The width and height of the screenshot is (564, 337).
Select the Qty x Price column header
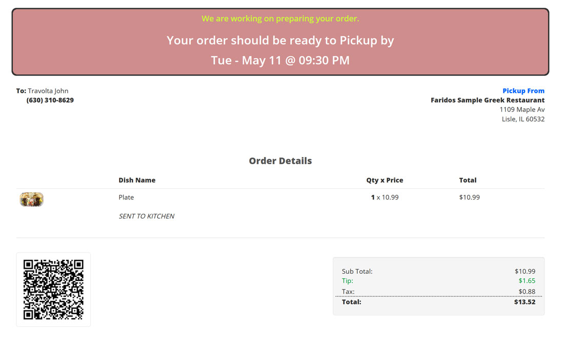(385, 180)
